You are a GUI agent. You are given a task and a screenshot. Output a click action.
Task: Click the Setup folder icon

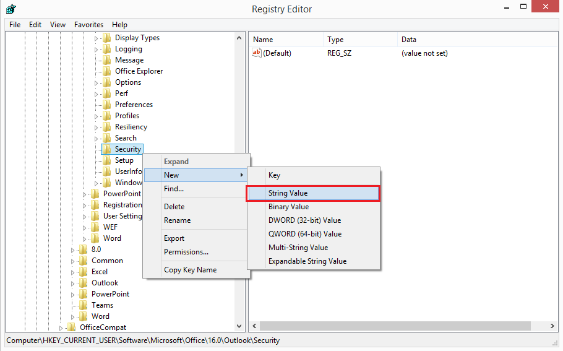[x=106, y=160]
